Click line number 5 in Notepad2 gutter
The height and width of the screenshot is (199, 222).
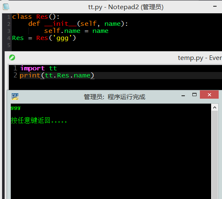click(x=9, y=45)
